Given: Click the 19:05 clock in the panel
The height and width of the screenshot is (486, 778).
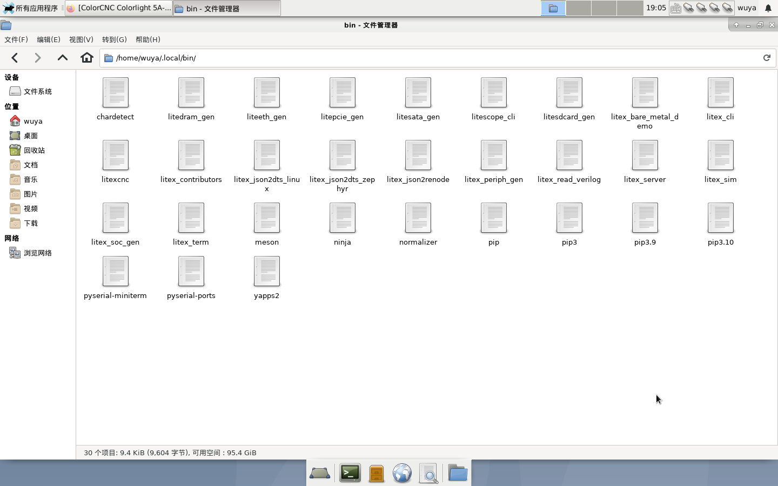Looking at the screenshot, I should click(x=656, y=8).
